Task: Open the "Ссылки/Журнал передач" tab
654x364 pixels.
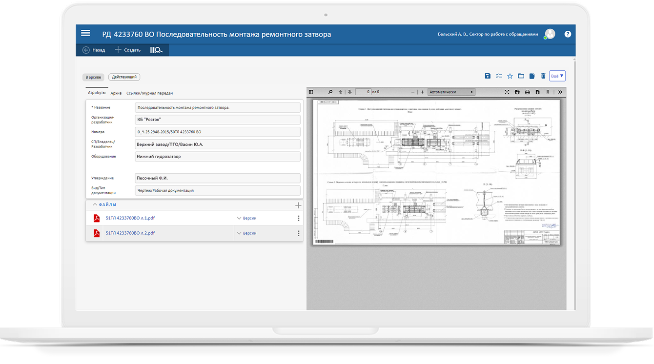Action: tap(149, 93)
